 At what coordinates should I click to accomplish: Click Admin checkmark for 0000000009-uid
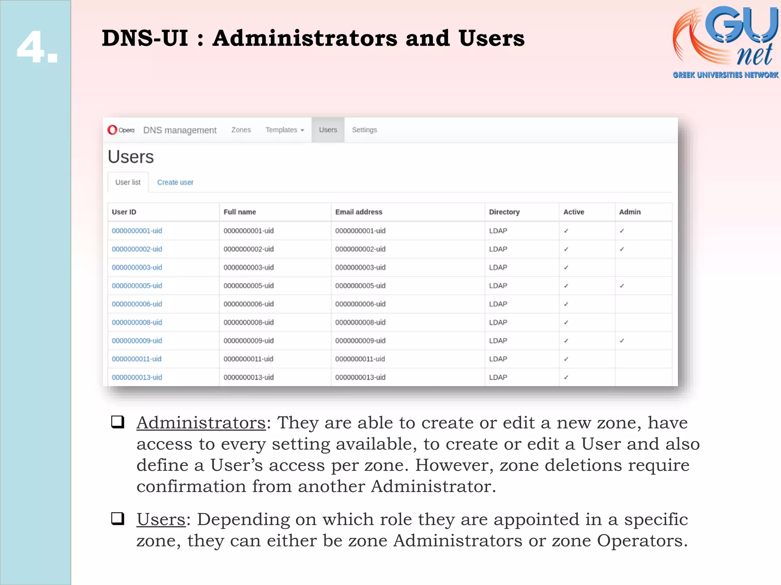[622, 340]
